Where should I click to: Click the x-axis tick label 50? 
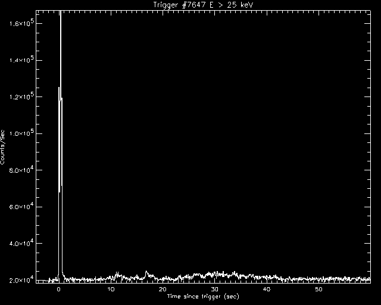point(318,289)
